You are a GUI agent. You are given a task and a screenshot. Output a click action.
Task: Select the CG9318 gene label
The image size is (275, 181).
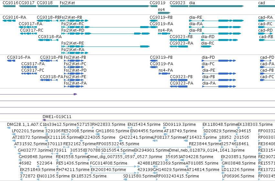(x=45, y=3)
